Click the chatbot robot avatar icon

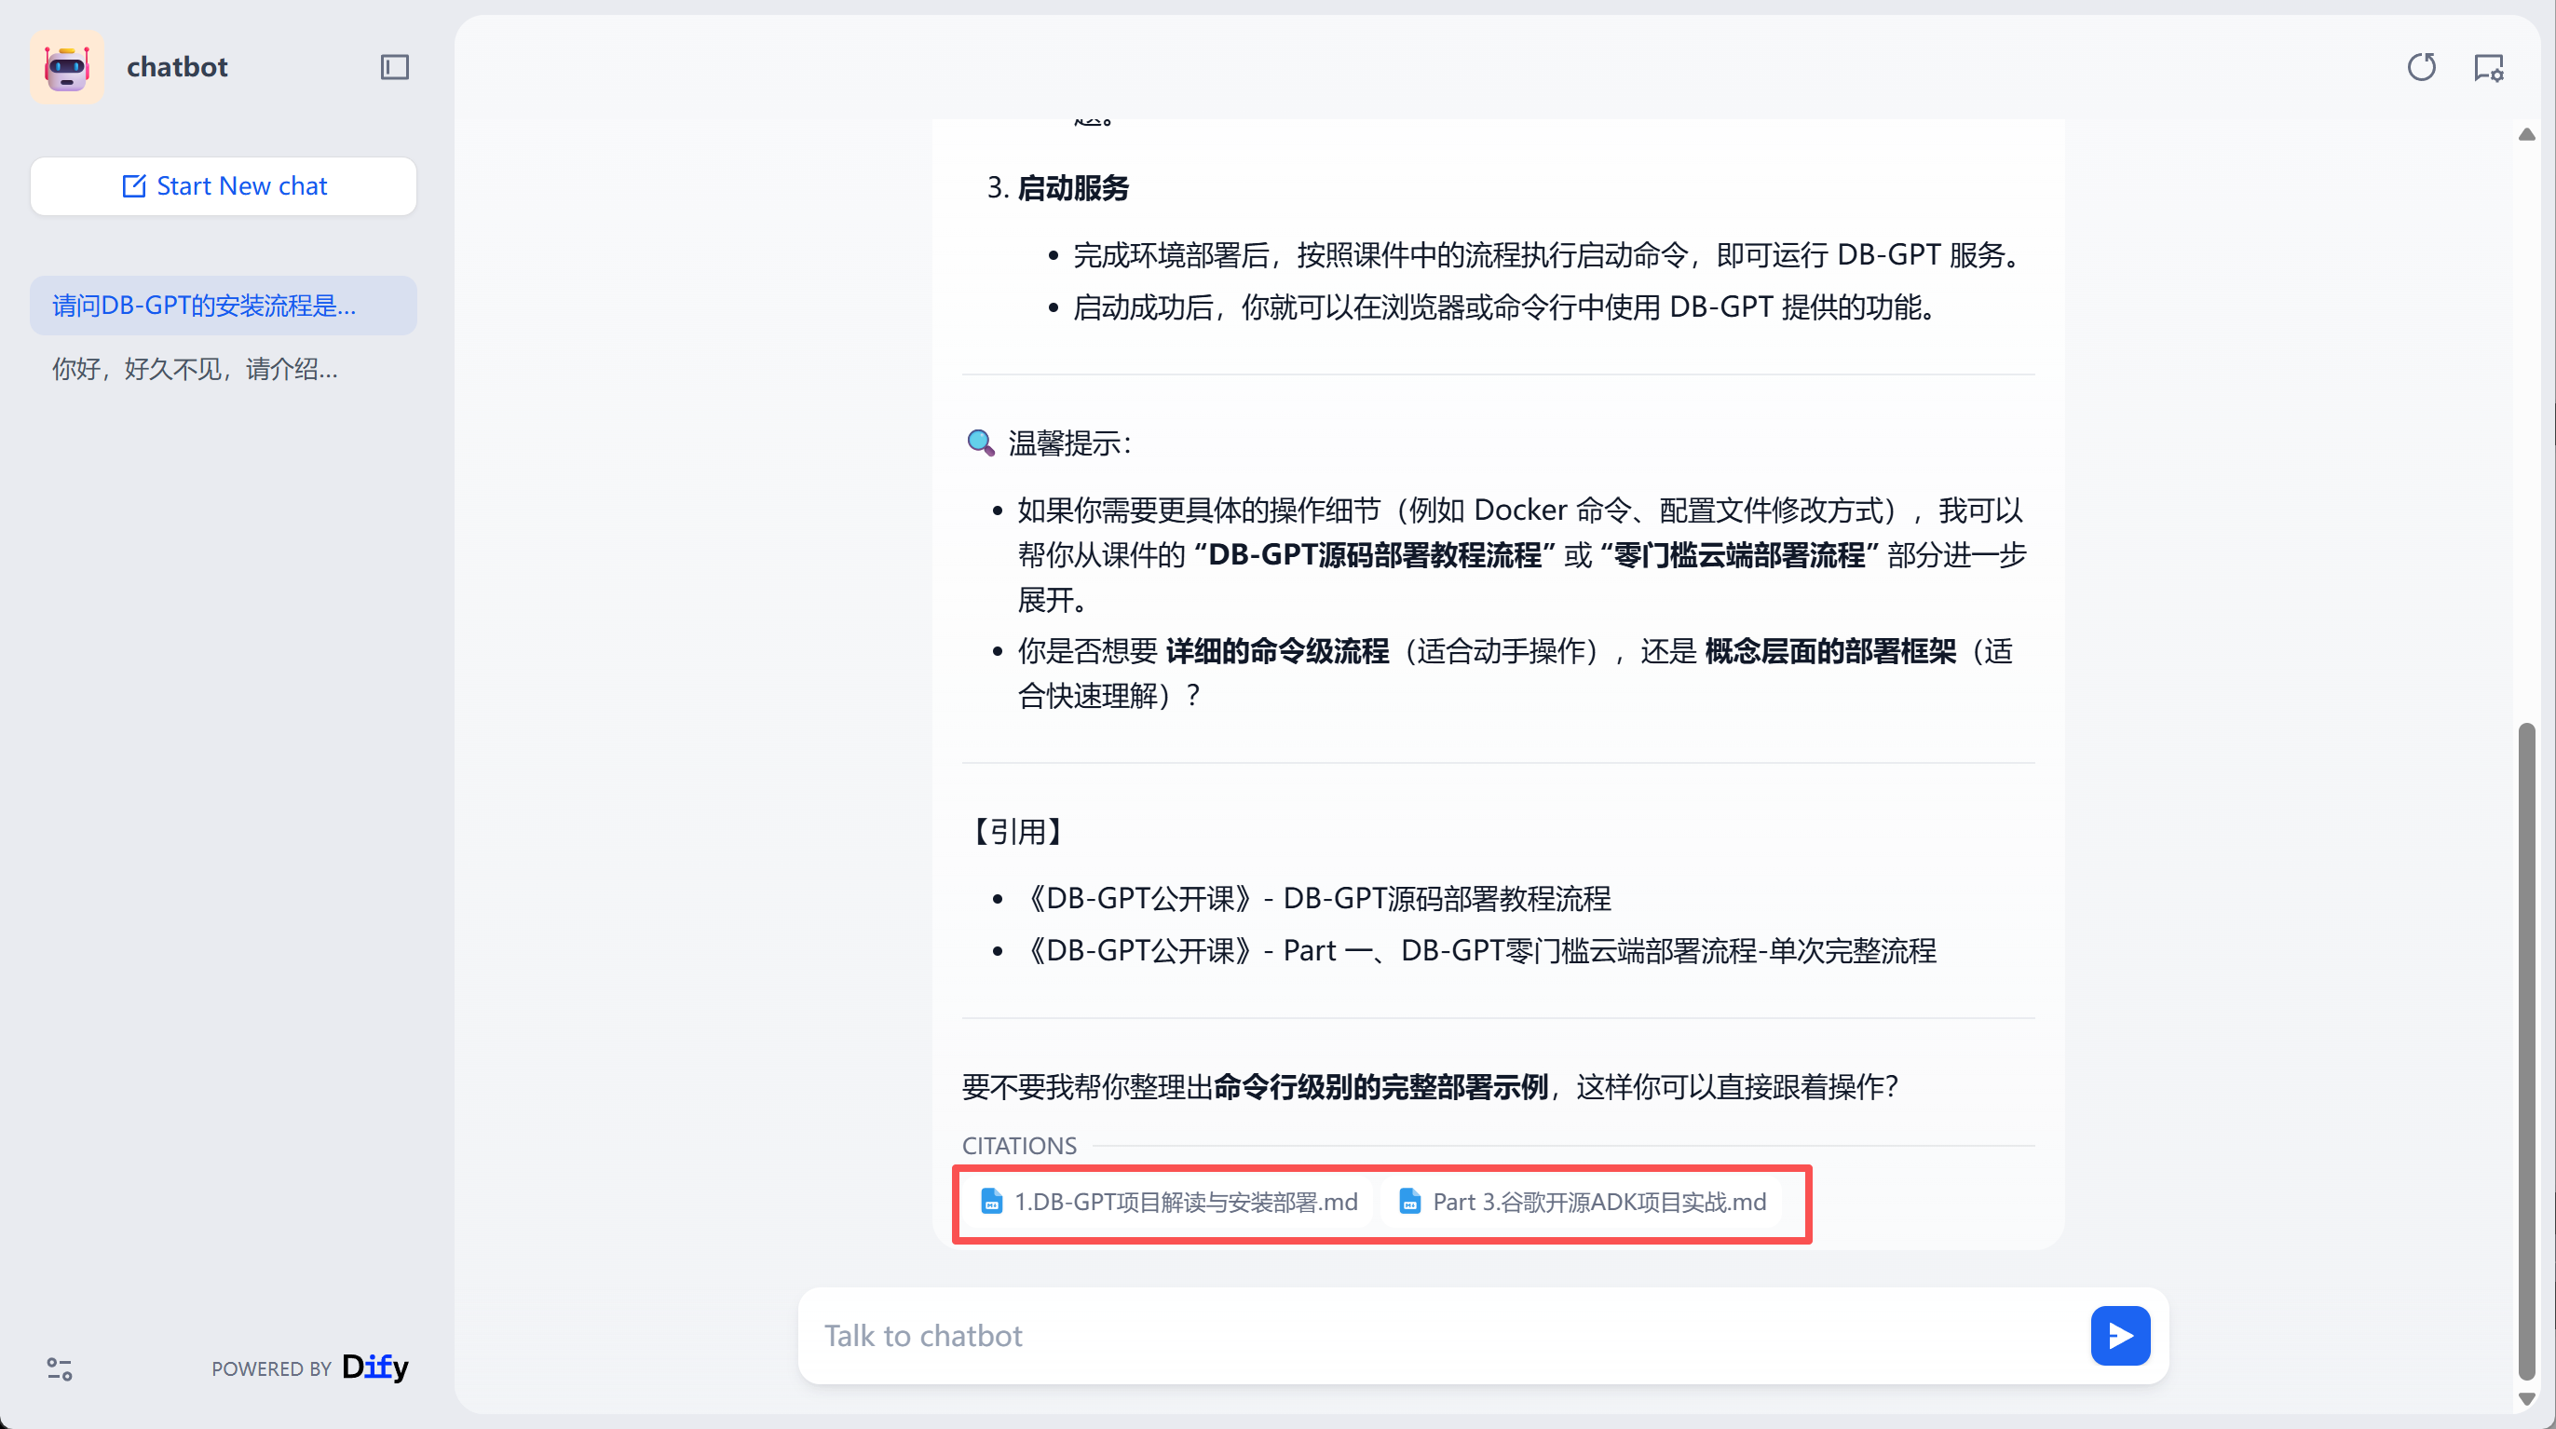coord(66,66)
